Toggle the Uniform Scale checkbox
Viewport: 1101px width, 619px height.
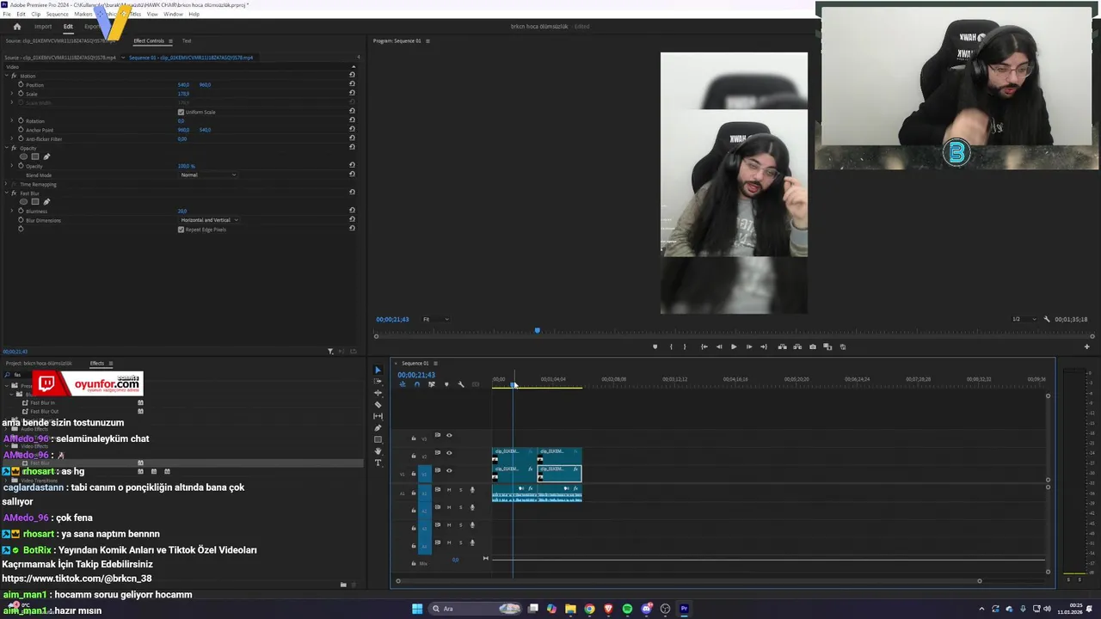click(x=181, y=112)
